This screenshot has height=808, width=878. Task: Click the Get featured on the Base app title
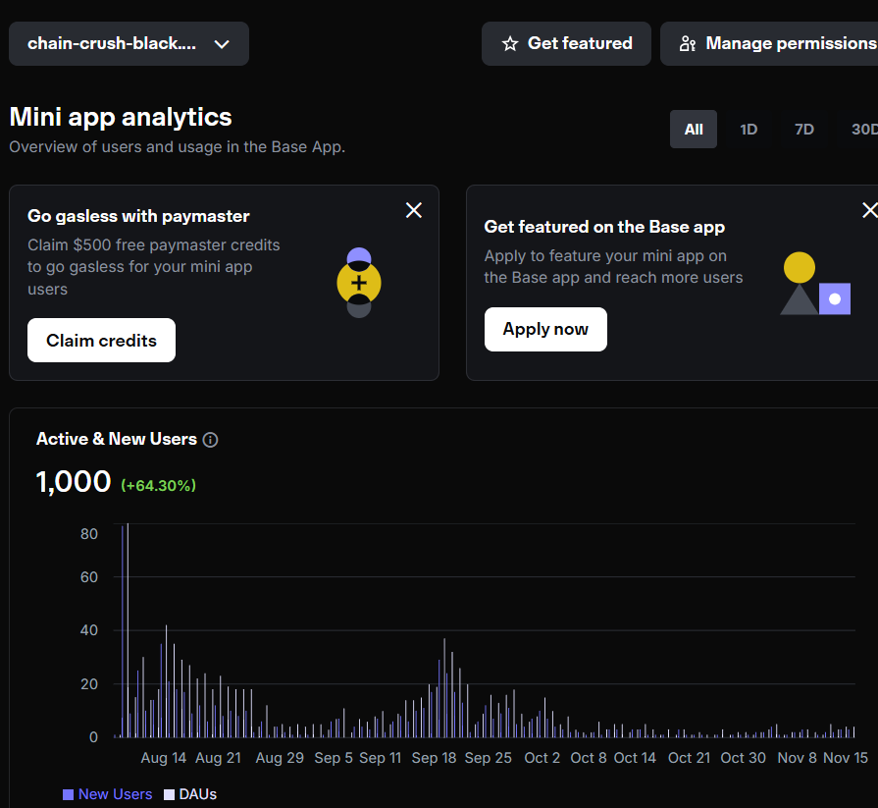point(604,227)
